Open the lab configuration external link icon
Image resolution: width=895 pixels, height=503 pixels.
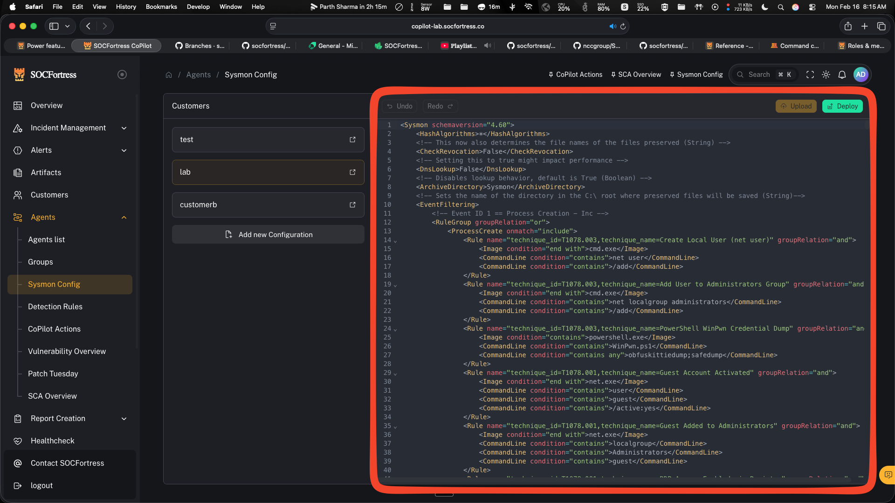[x=352, y=172]
